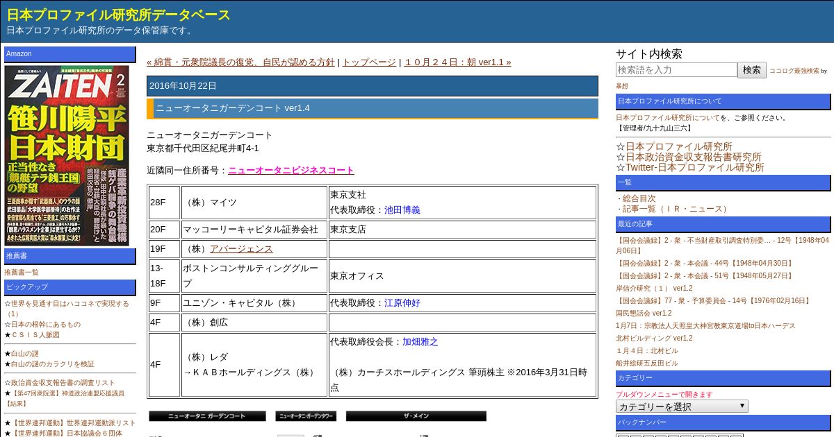The image size is (834, 437).
Task: Click the 検索 search button
Action: coord(752,70)
